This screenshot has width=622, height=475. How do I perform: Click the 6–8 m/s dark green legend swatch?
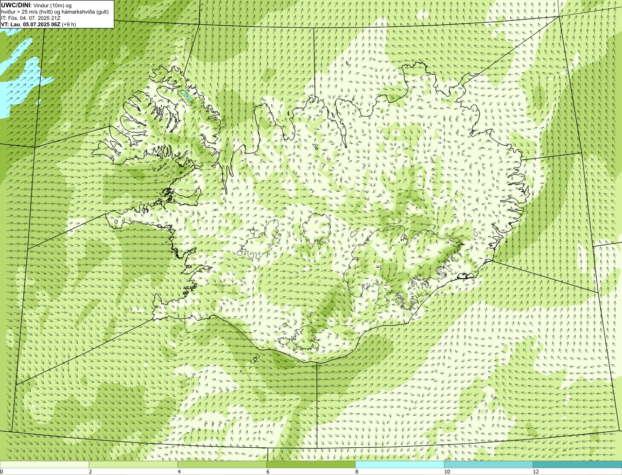click(311, 464)
